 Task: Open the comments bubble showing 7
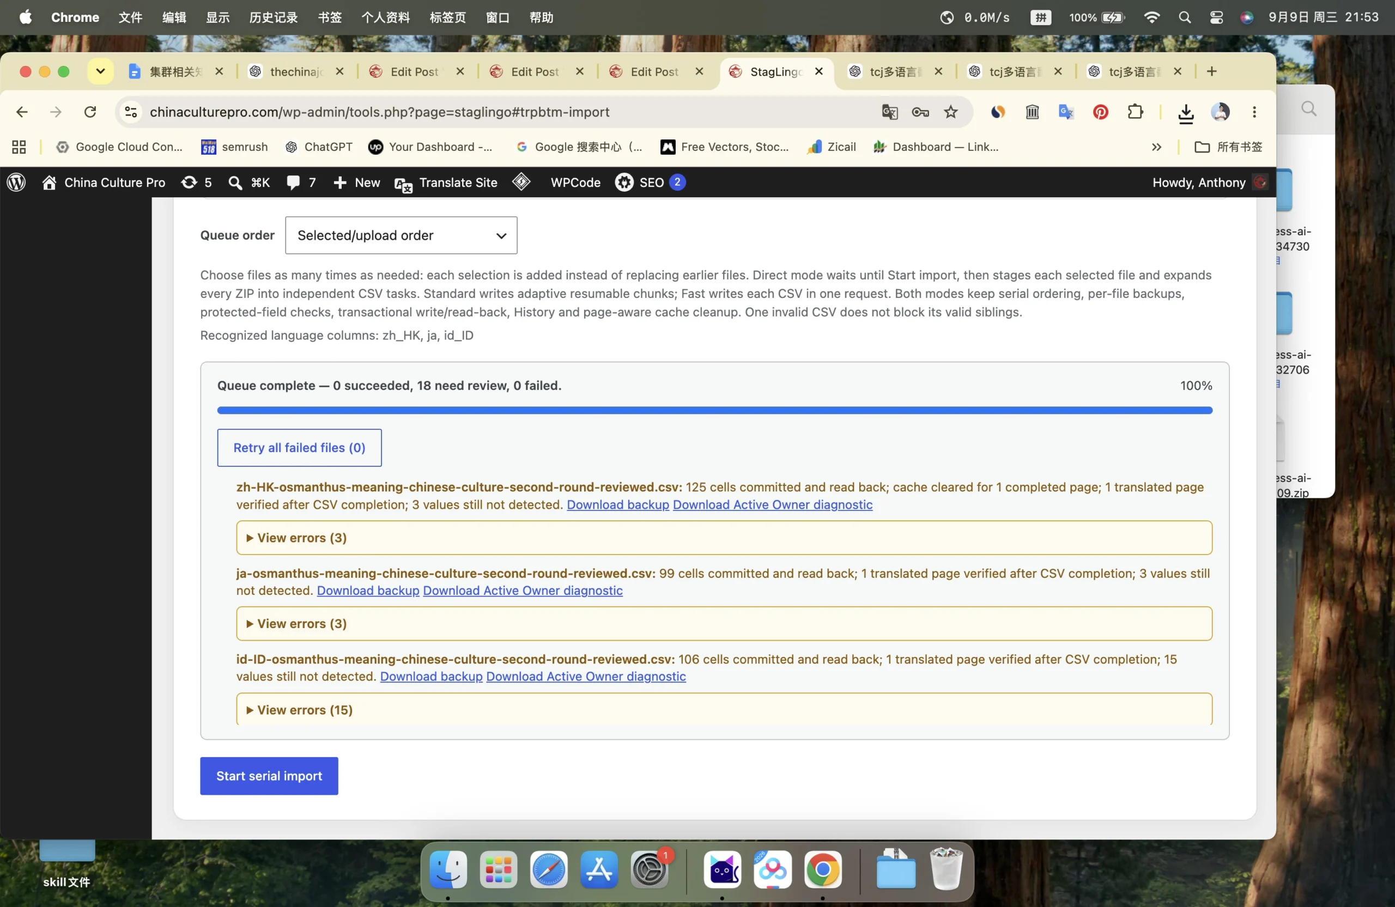click(301, 182)
